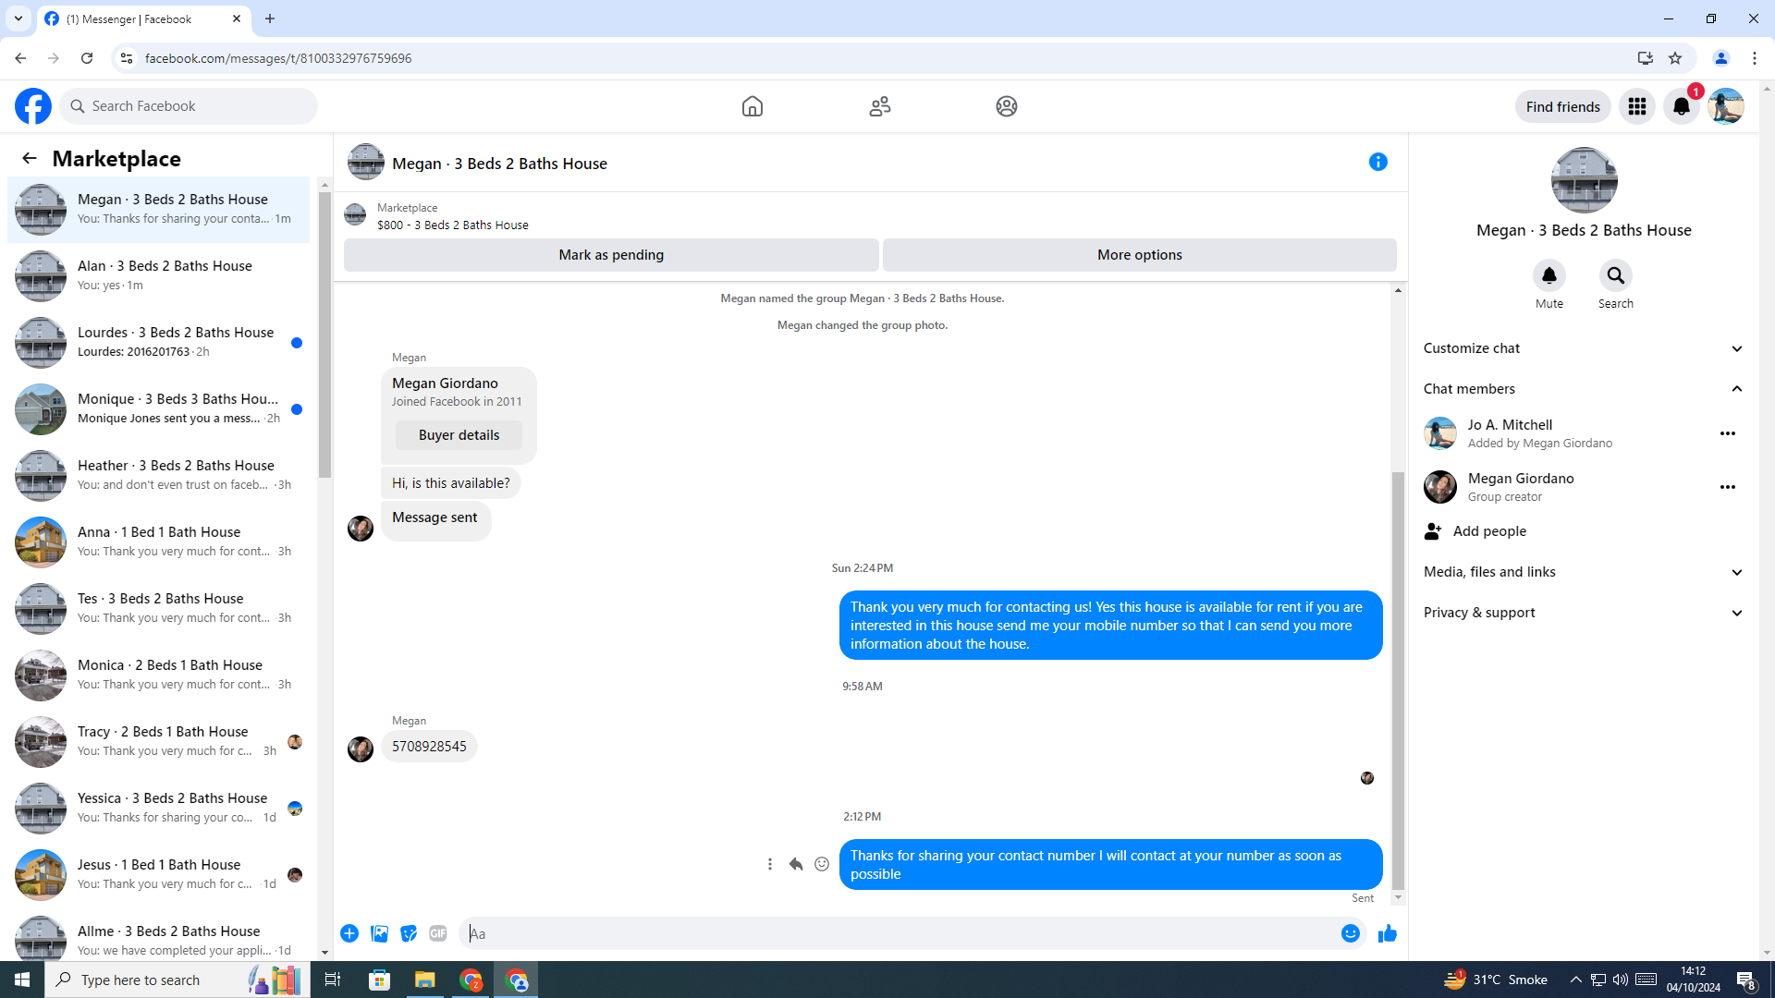Attach a photo file in composer

[379, 933]
